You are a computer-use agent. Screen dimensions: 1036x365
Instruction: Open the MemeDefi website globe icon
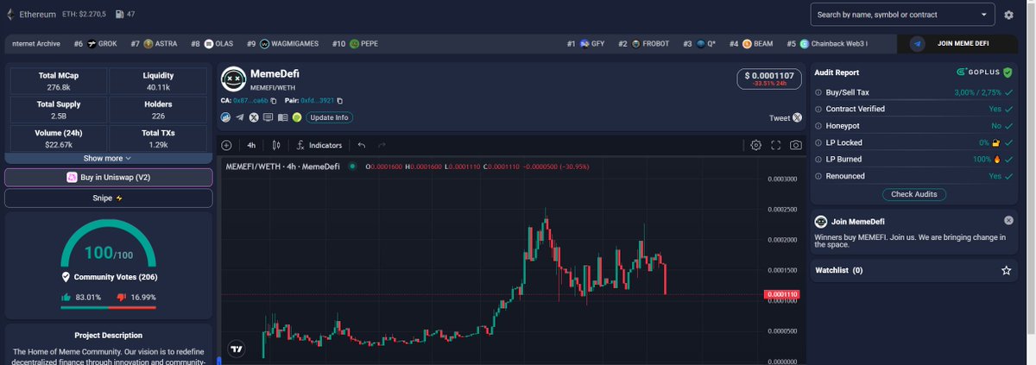(x=226, y=117)
